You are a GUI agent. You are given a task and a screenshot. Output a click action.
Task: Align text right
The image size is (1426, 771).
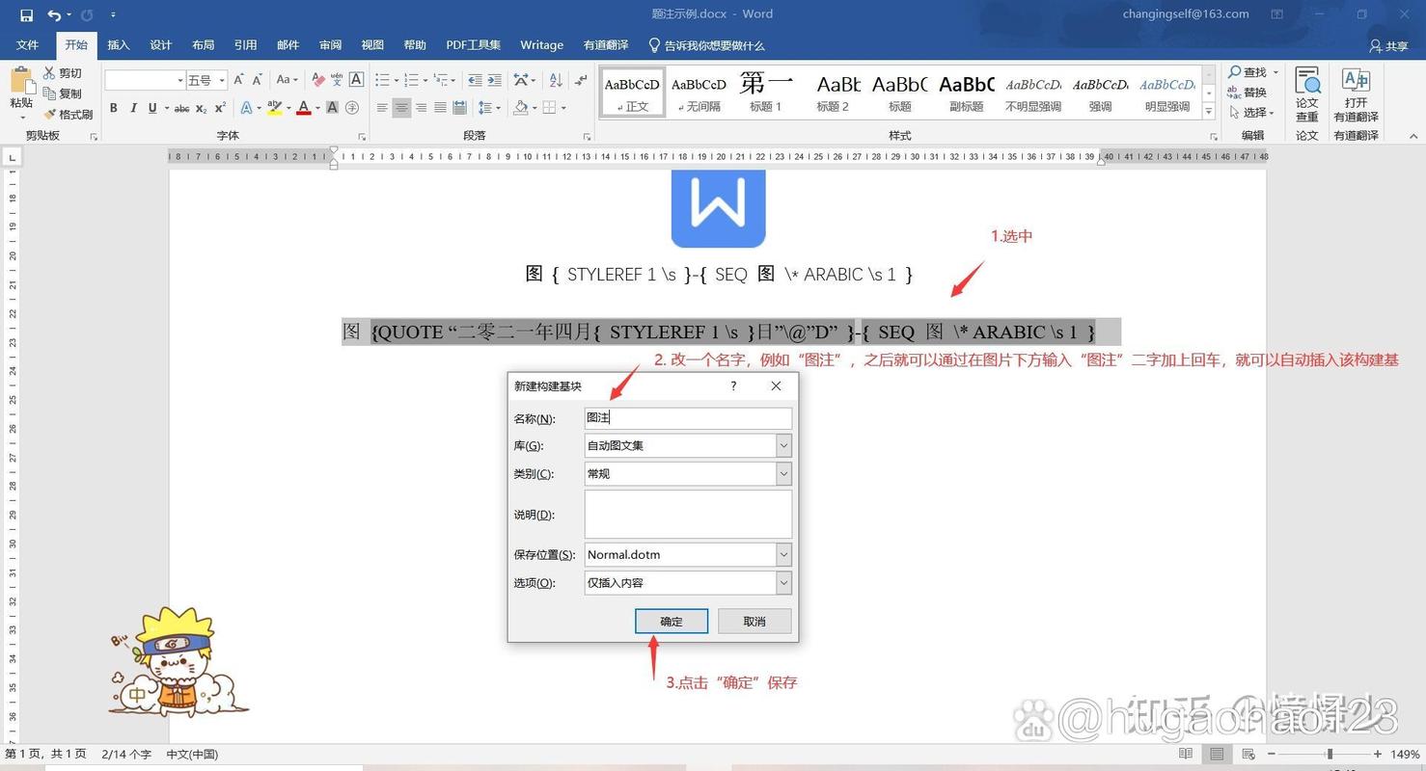click(421, 108)
